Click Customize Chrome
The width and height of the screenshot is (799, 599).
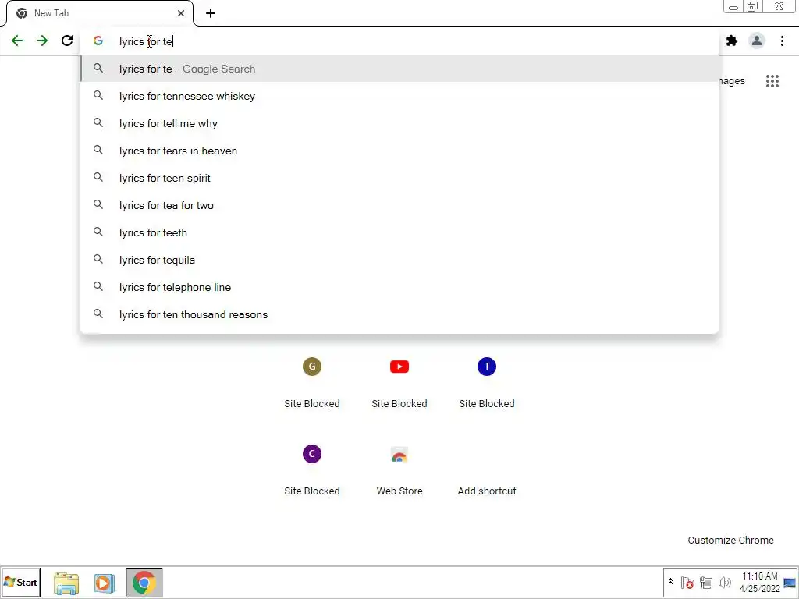coord(730,540)
